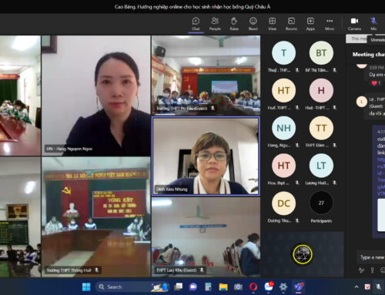The height and width of the screenshot is (295, 385).
Task: Click the link in the meeting chat message
Action: click(x=381, y=176)
